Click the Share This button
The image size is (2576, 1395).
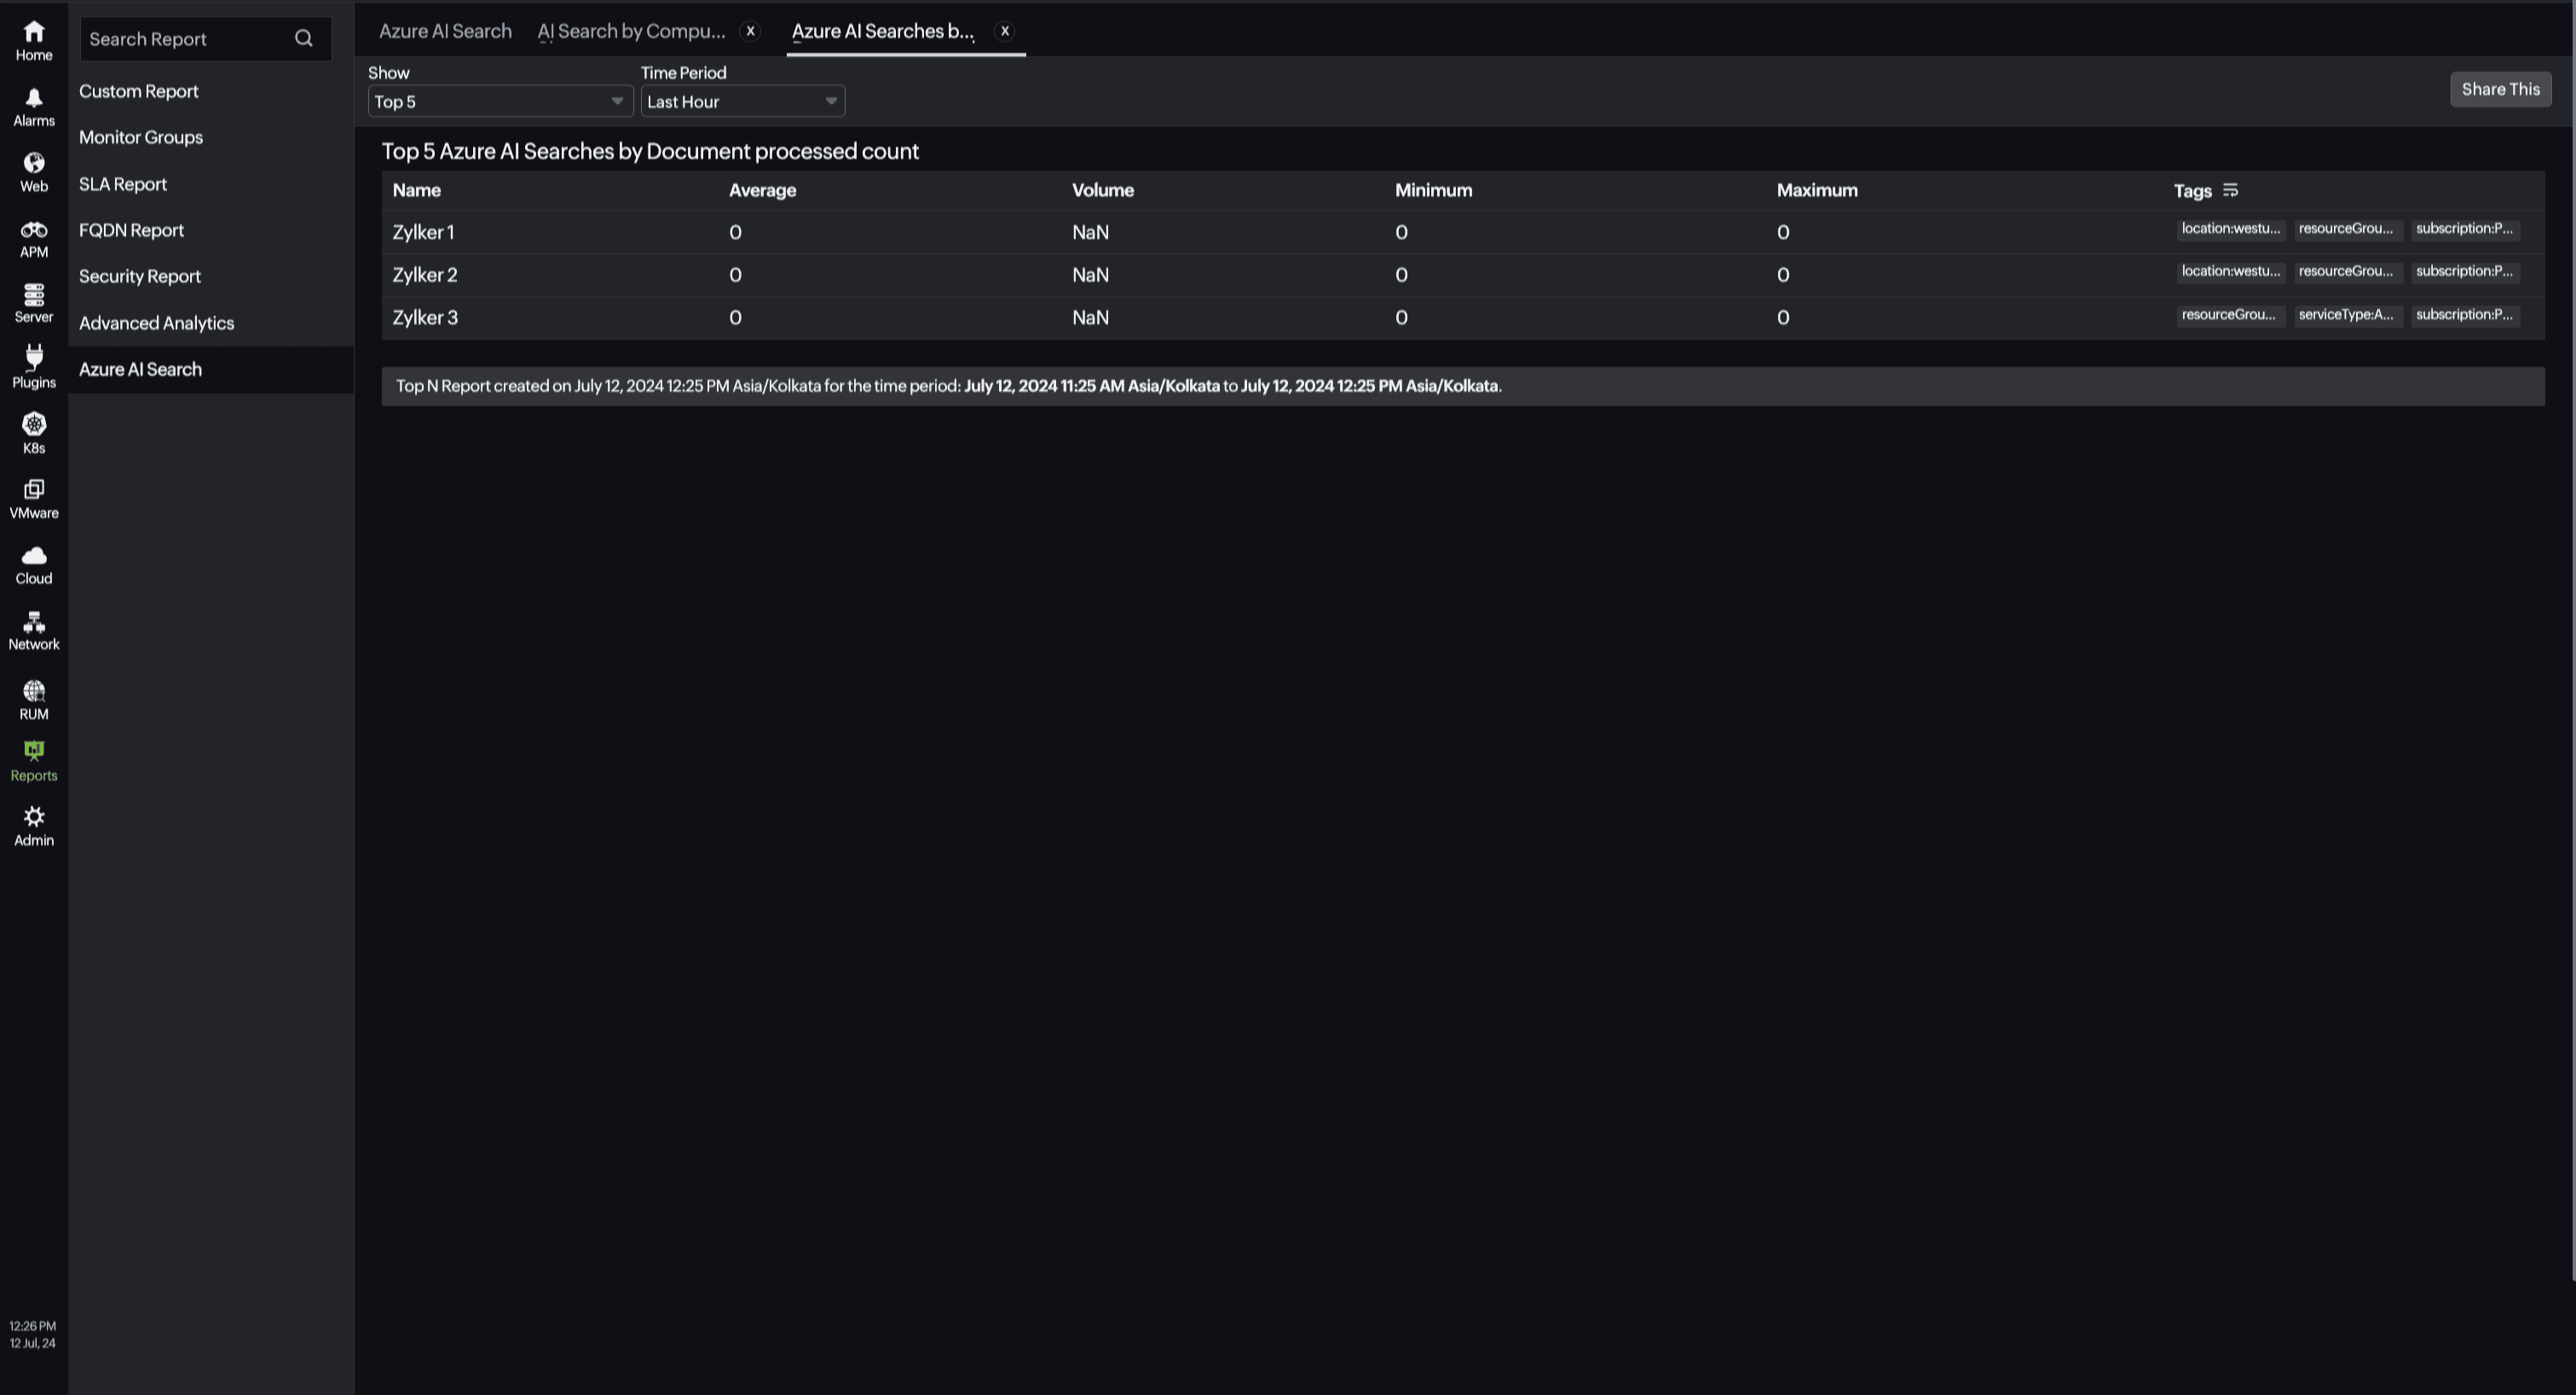click(2500, 88)
